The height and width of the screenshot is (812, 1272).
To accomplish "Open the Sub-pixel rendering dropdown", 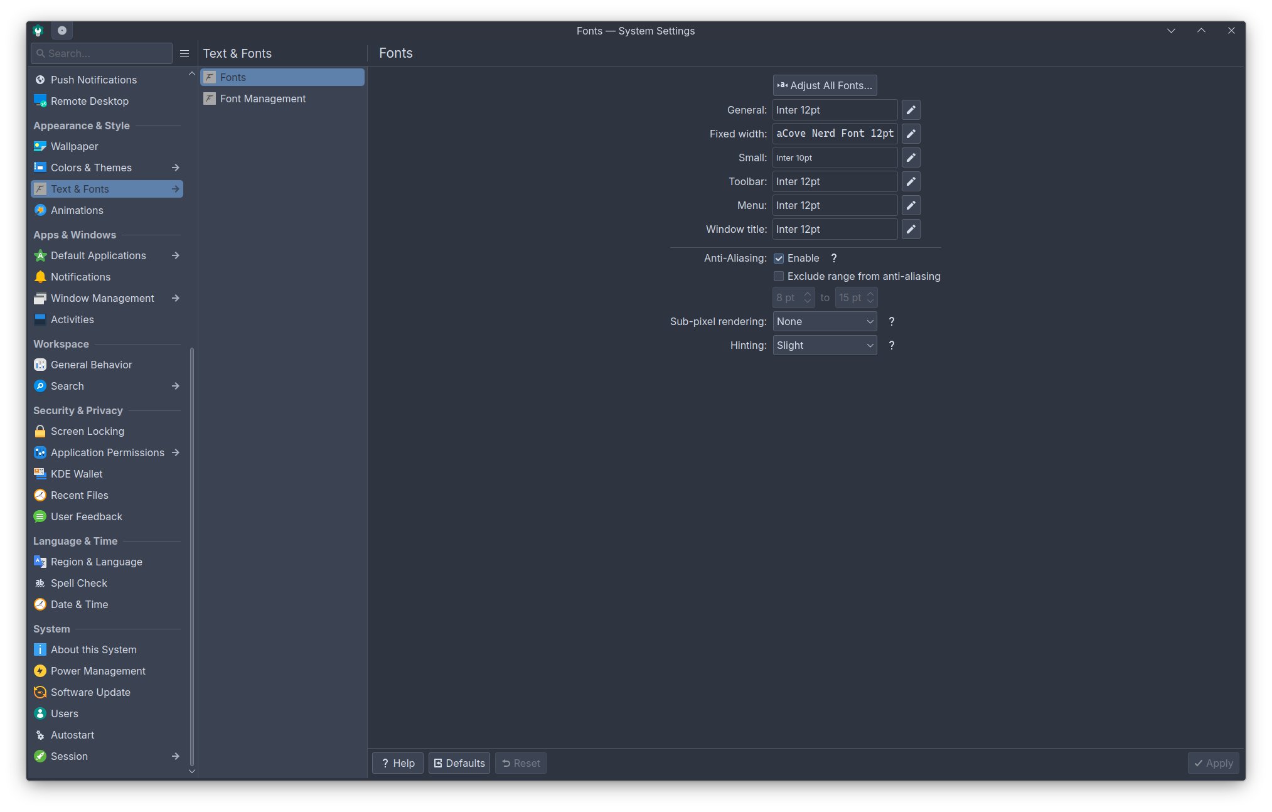I will (825, 321).
